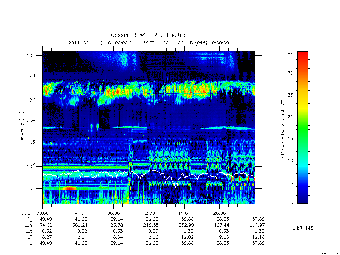This screenshot has height=255, width=340.
Task: Click Lon value 309.21
Action: tap(80, 225)
